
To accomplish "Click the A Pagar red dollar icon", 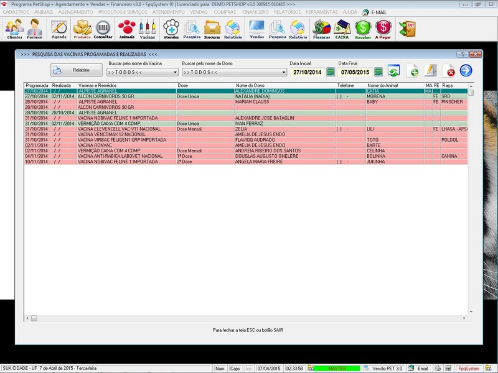I will tap(383, 29).
